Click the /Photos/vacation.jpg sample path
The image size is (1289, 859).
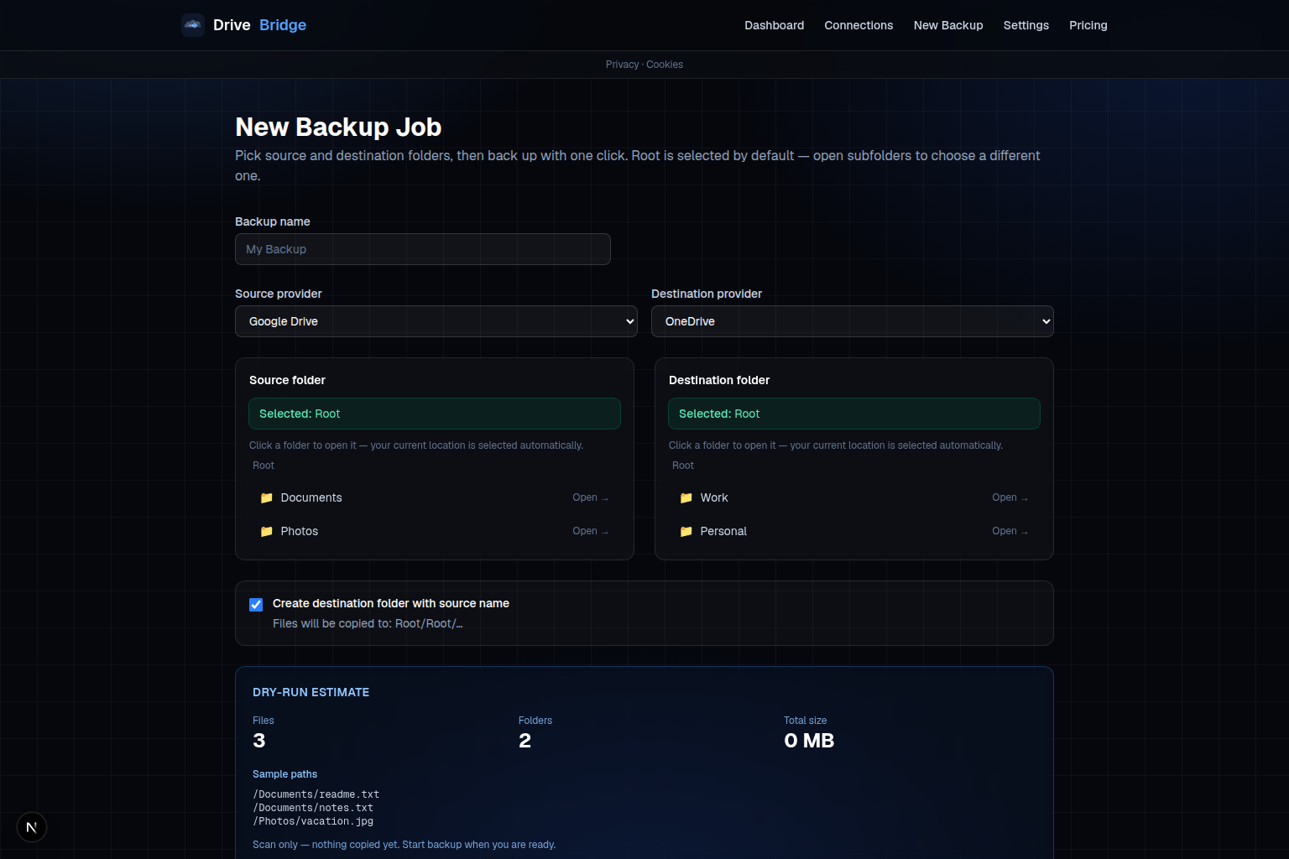[313, 821]
